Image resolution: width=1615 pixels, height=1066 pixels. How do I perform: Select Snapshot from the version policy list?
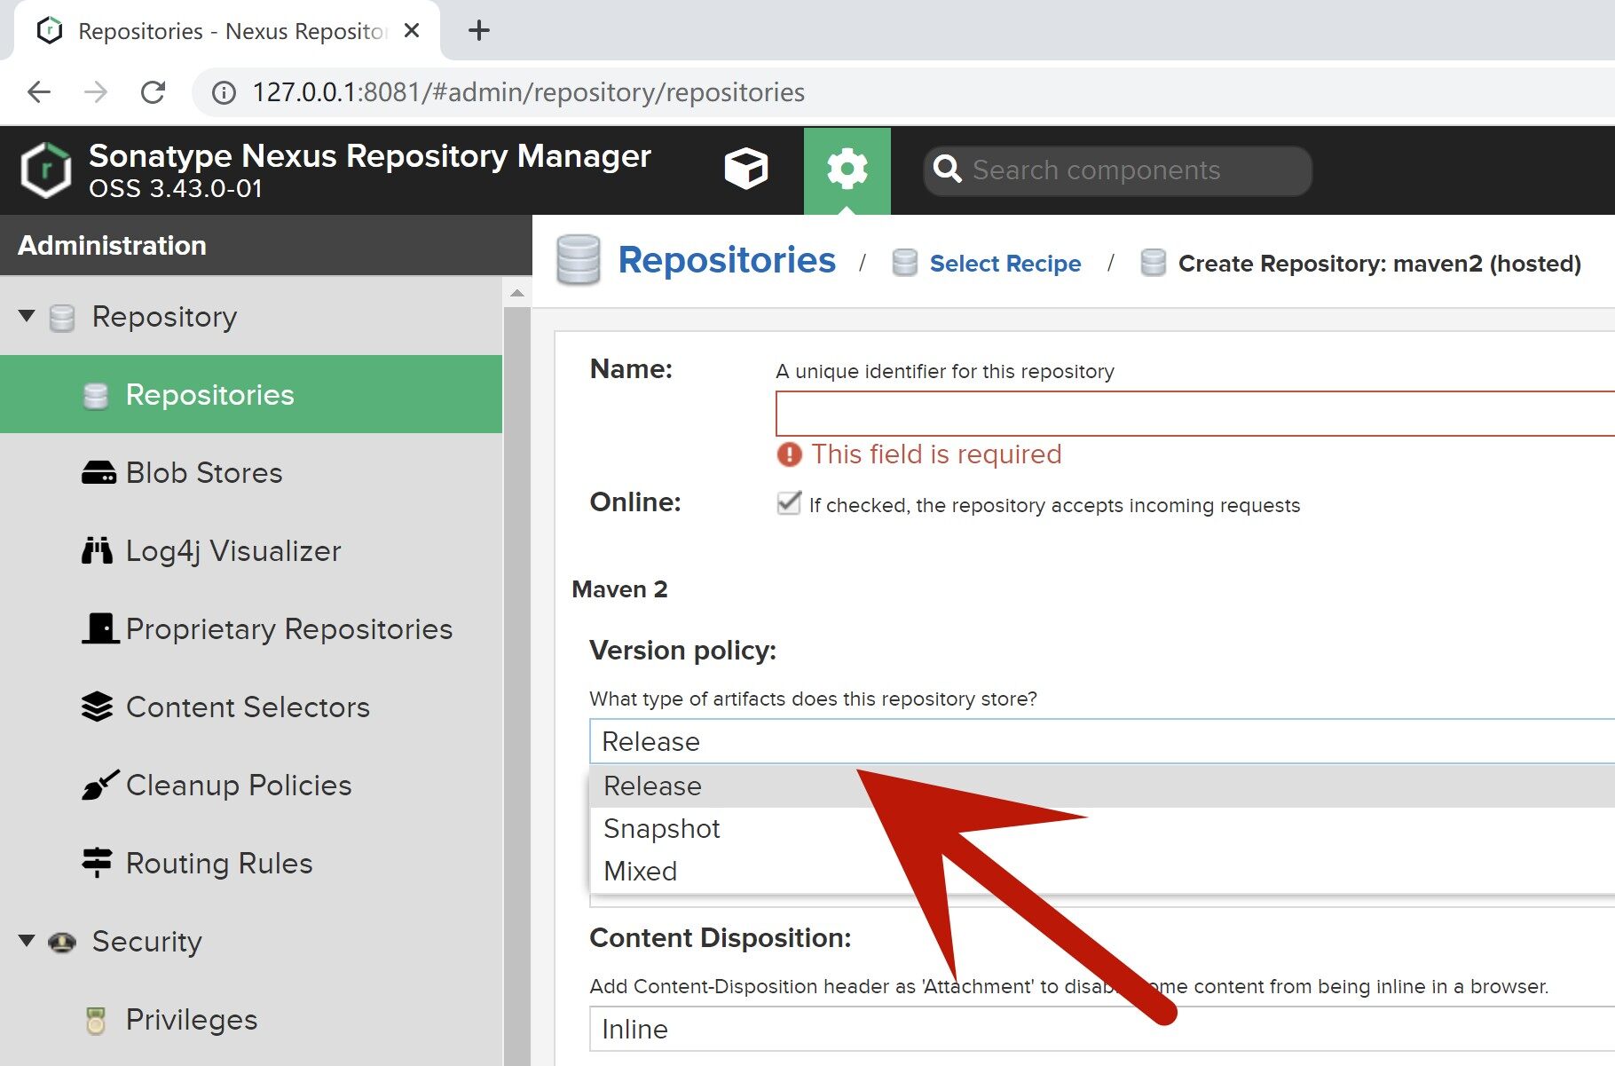coord(661,828)
